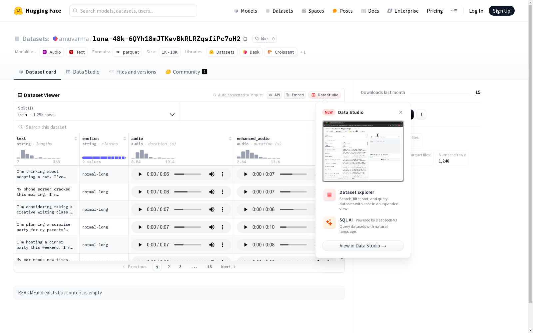This screenshot has width=533, height=333.
Task: Play enhanced audio in the 'phone screen cracked' row
Action: pos(246,192)
